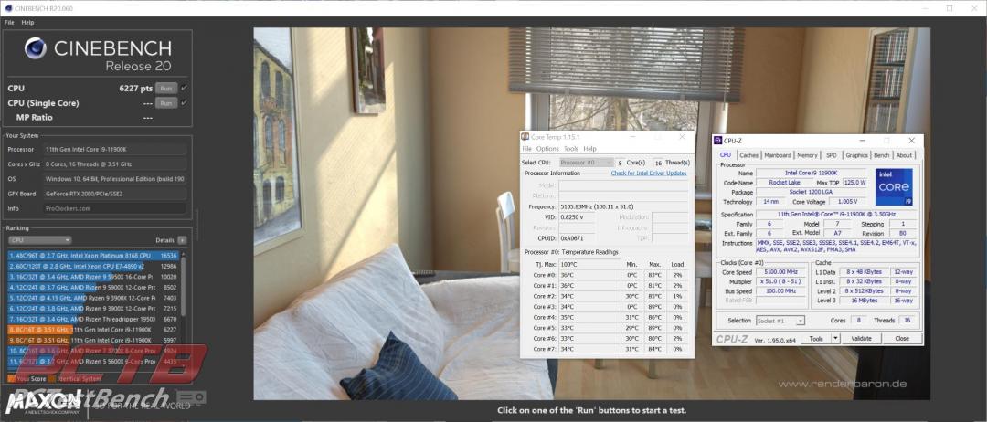The height and width of the screenshot is (422, 987).
Task: Click the Core #0 temperature reading
Action: click(569, 275)
